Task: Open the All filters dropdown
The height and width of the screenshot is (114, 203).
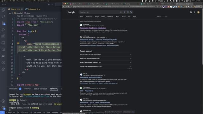Action: tap(159, 17)
